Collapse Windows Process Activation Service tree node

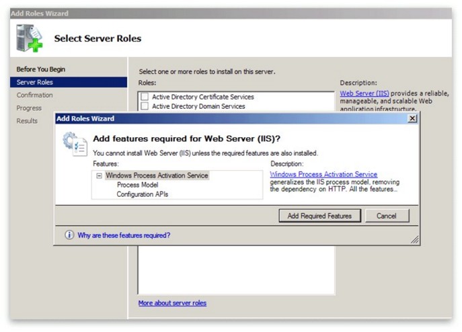[99, 175]
